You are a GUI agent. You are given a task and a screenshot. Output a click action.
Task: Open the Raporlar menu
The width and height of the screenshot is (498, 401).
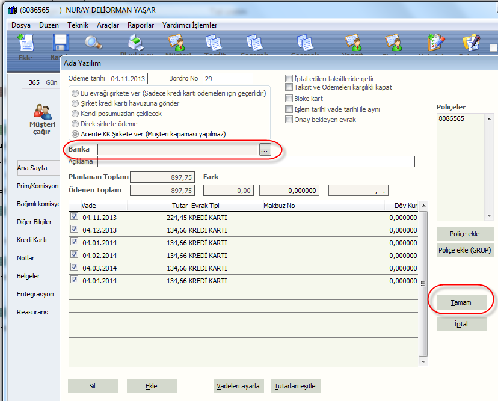point(141,25)
